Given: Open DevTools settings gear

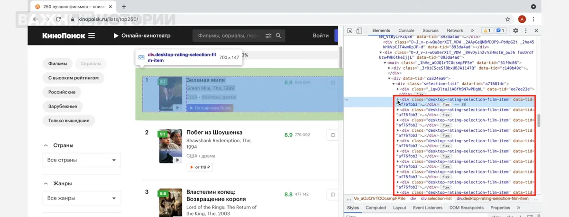Looking at the screenshot, I should coord(515,30).
